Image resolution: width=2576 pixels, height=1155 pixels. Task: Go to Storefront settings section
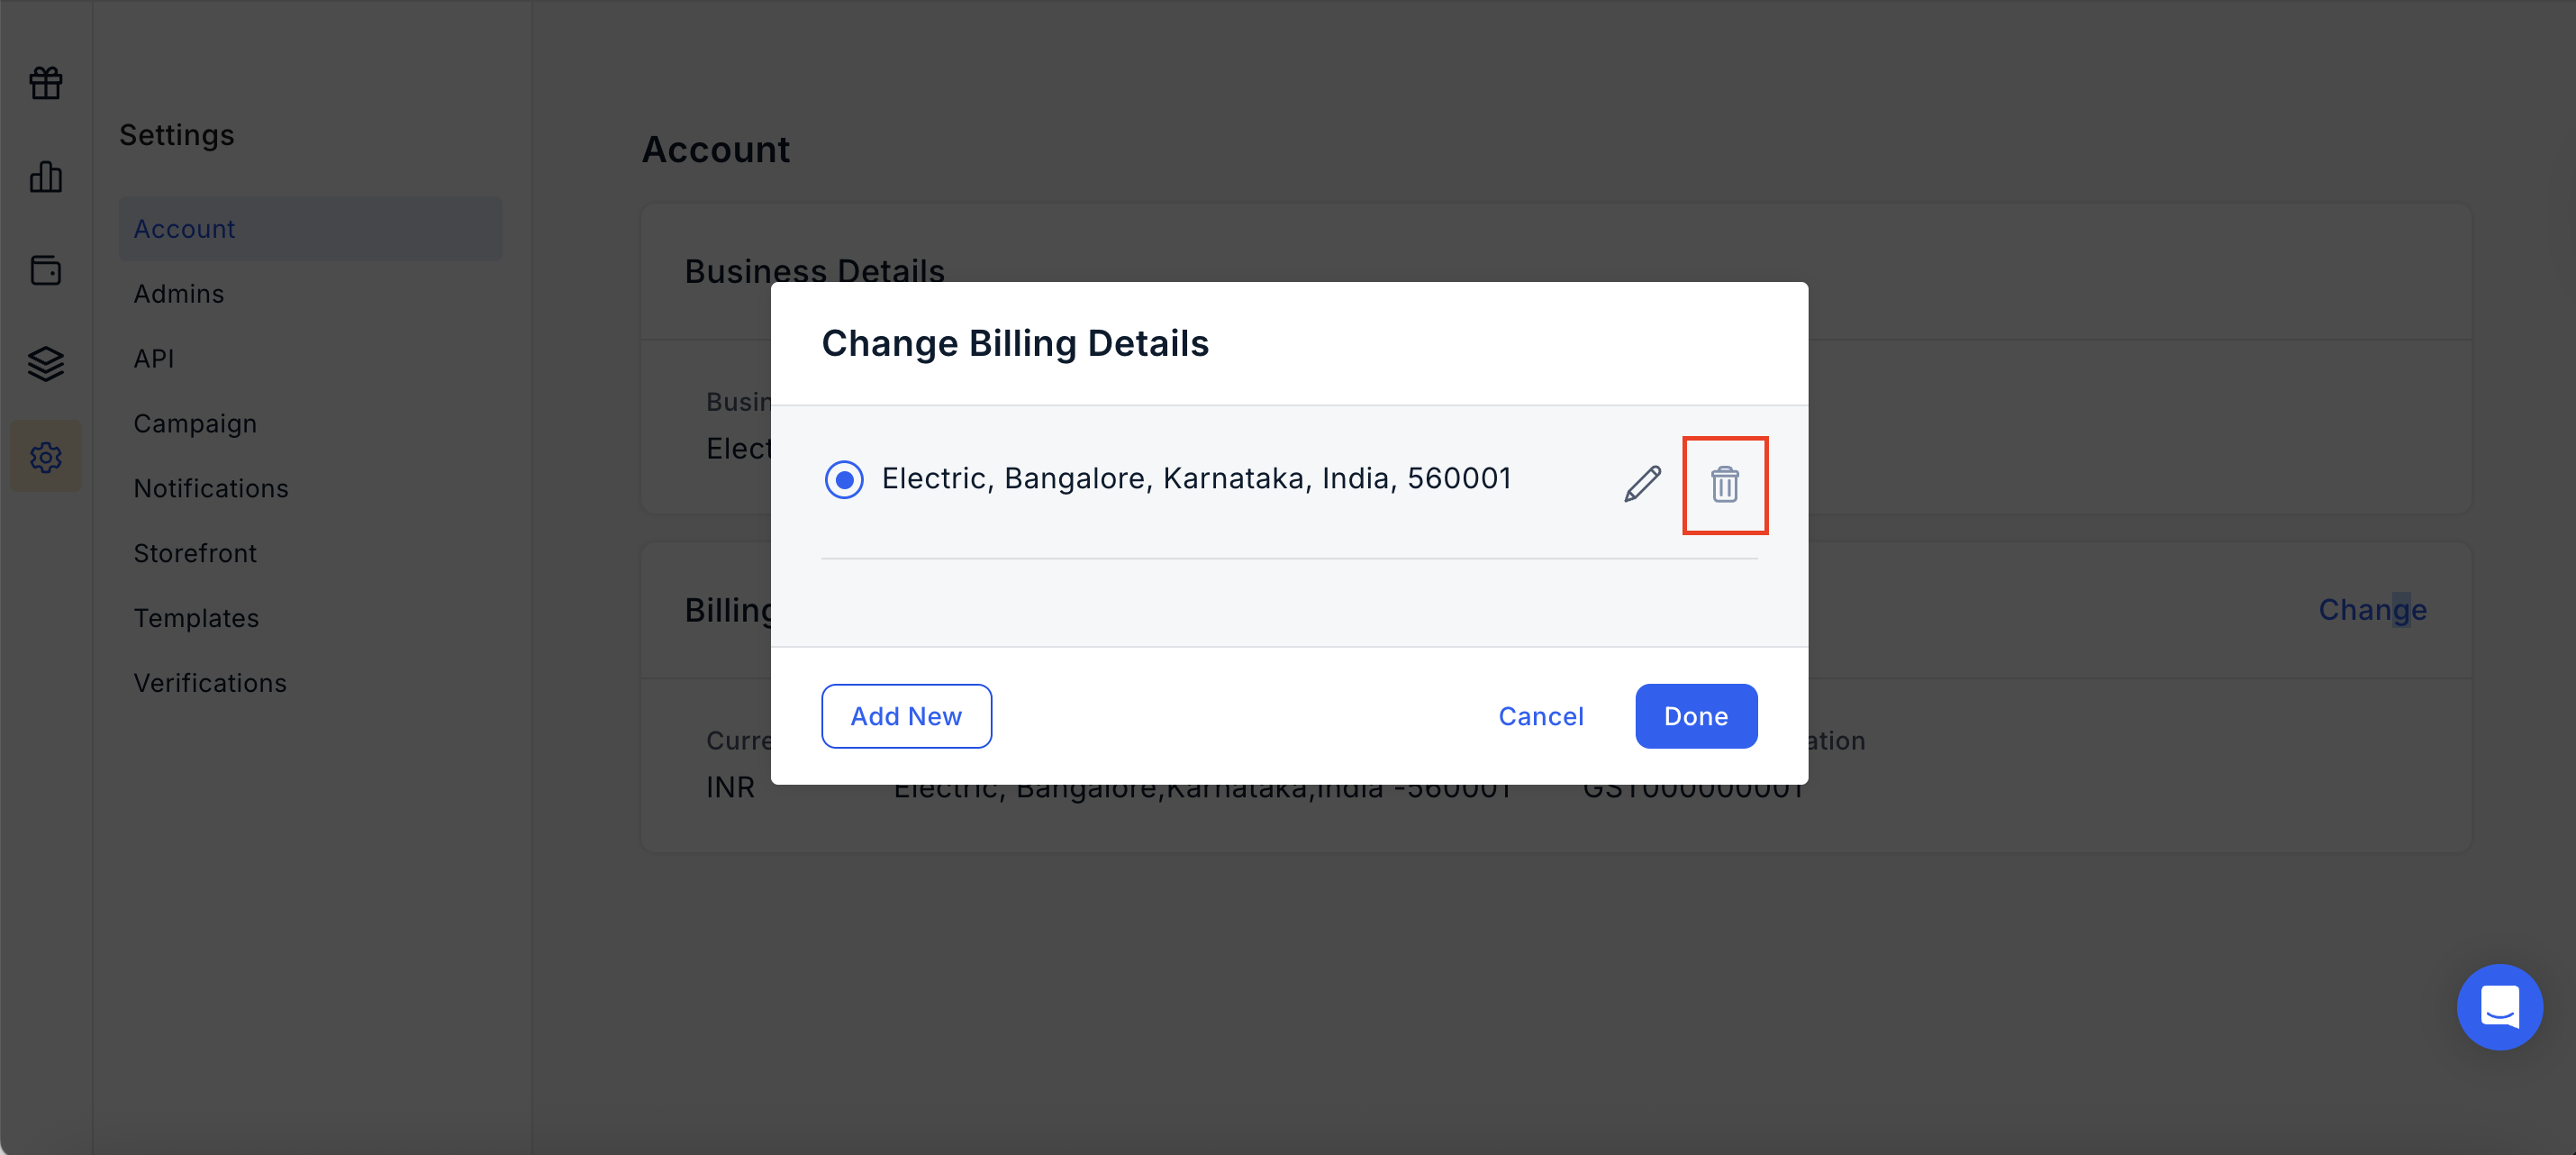point(195,553)
